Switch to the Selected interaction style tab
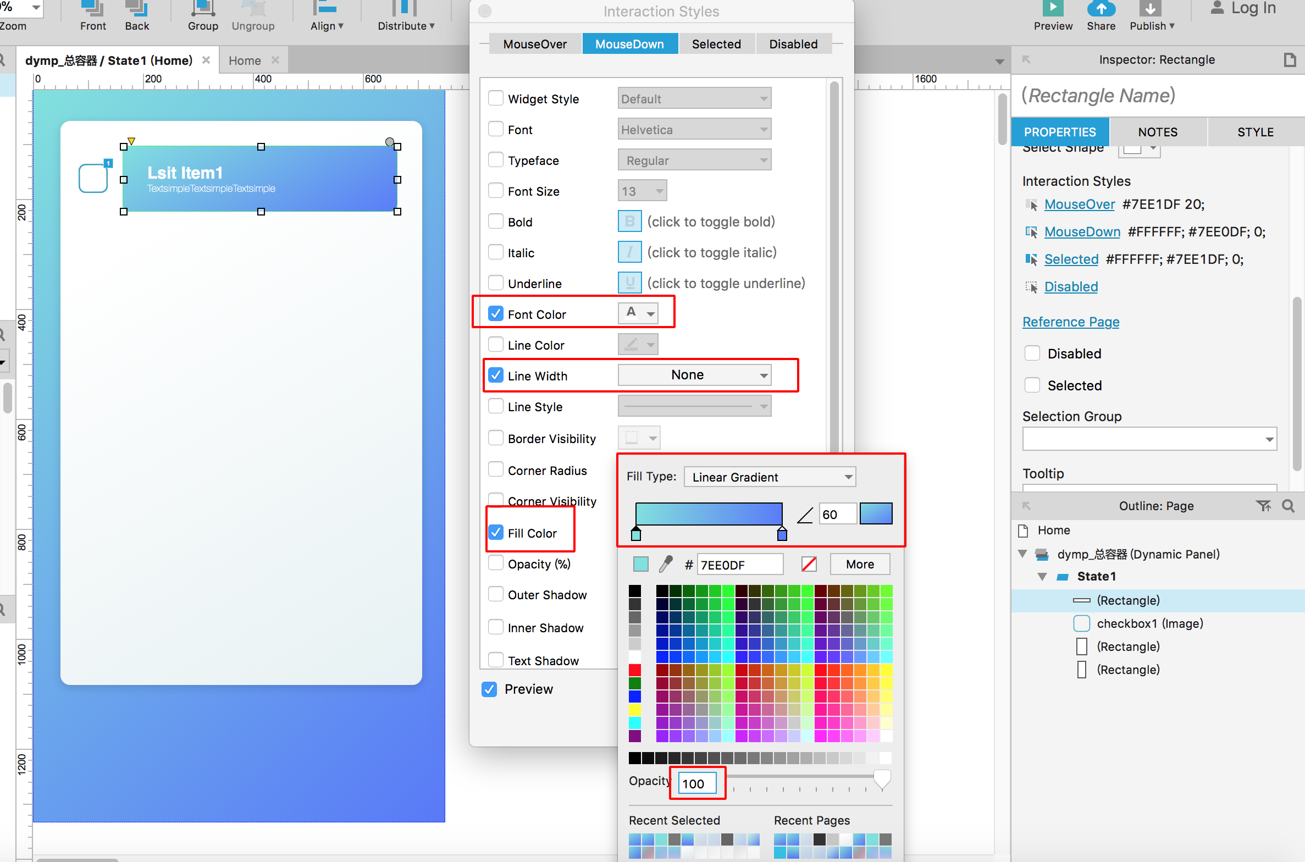 coord(716,44)
